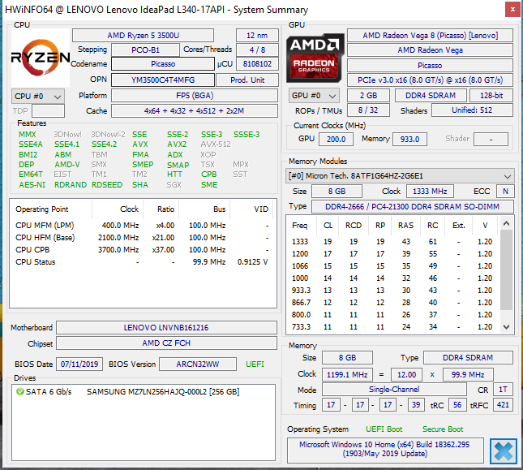Image resolution: width=523 pixels, height=470 pixels.
Task: Click the AMD CZ FCH chipset field
Action: (166, 343)
